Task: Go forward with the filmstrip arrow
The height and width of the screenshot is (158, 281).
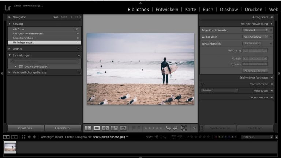Action: point(35,137)
